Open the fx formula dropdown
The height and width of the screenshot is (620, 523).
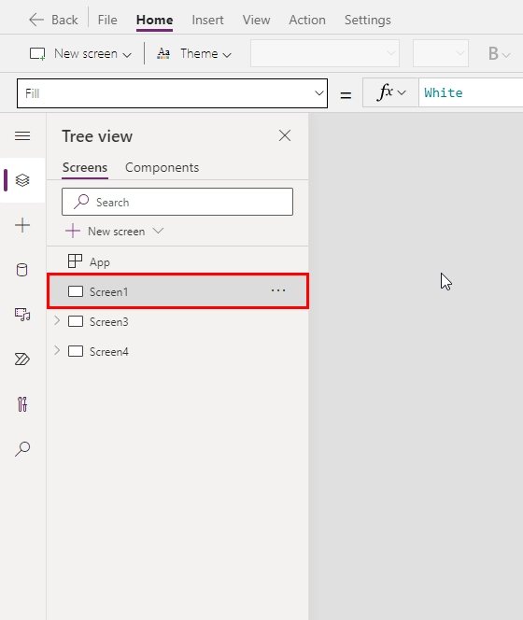(x=390, y=92)
